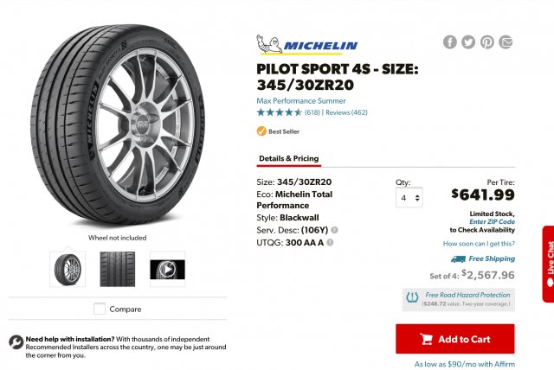Share the tire on Facebook
Screen dimensions: 554x370
pyautogui.click(x=449, y=42)
